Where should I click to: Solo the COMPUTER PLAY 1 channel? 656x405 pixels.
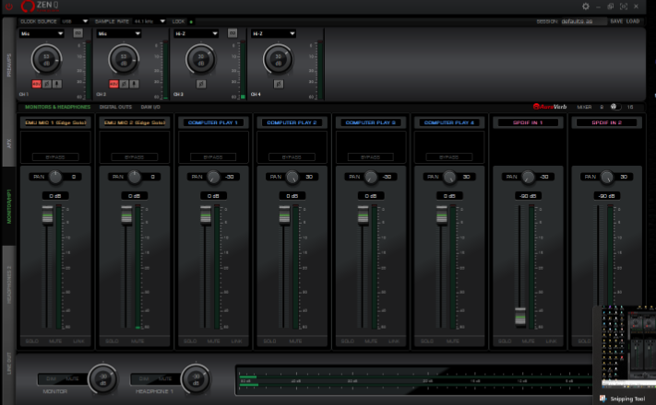pos(190,341)
